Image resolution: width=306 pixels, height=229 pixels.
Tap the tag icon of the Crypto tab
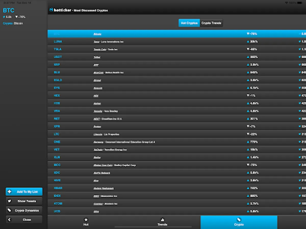click(239, 220)
